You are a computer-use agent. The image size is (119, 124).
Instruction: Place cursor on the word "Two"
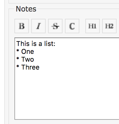(x=28, y=59)
